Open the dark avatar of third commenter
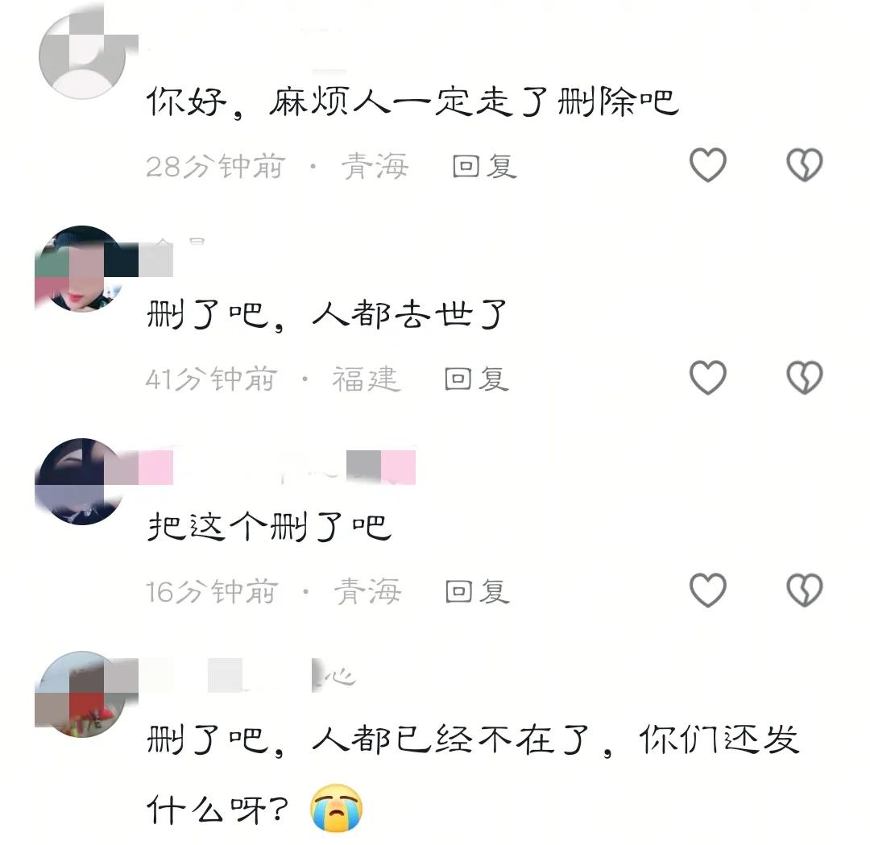 click(82, 482)
